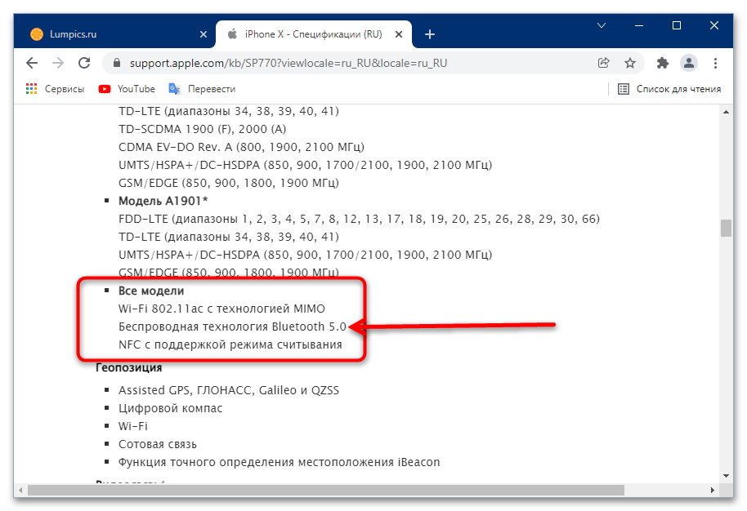Screen dimensions: 747x511
Task: Click the 'CDMA EV-DO Rev. A' line
Action: pos(241,147)
